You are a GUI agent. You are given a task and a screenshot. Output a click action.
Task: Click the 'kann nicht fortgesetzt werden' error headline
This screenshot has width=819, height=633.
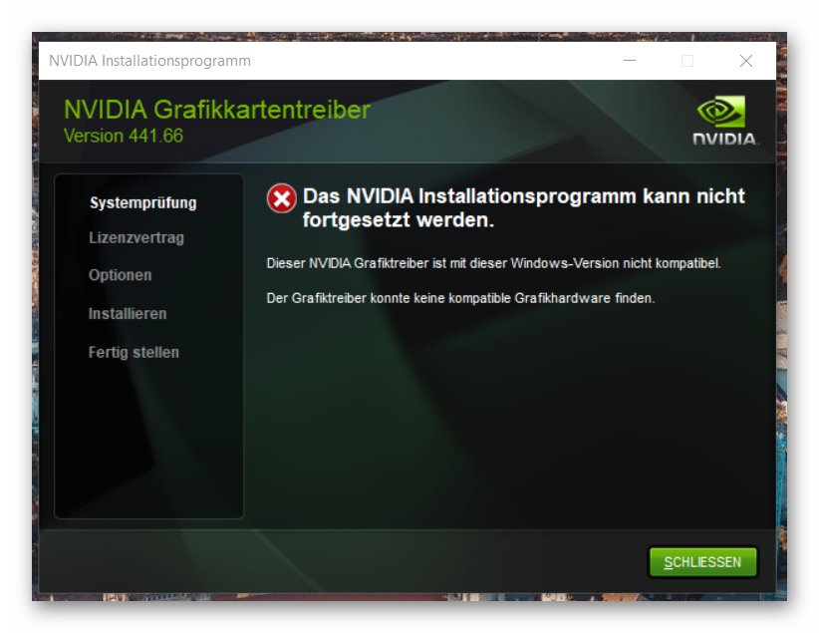(524, 208)
